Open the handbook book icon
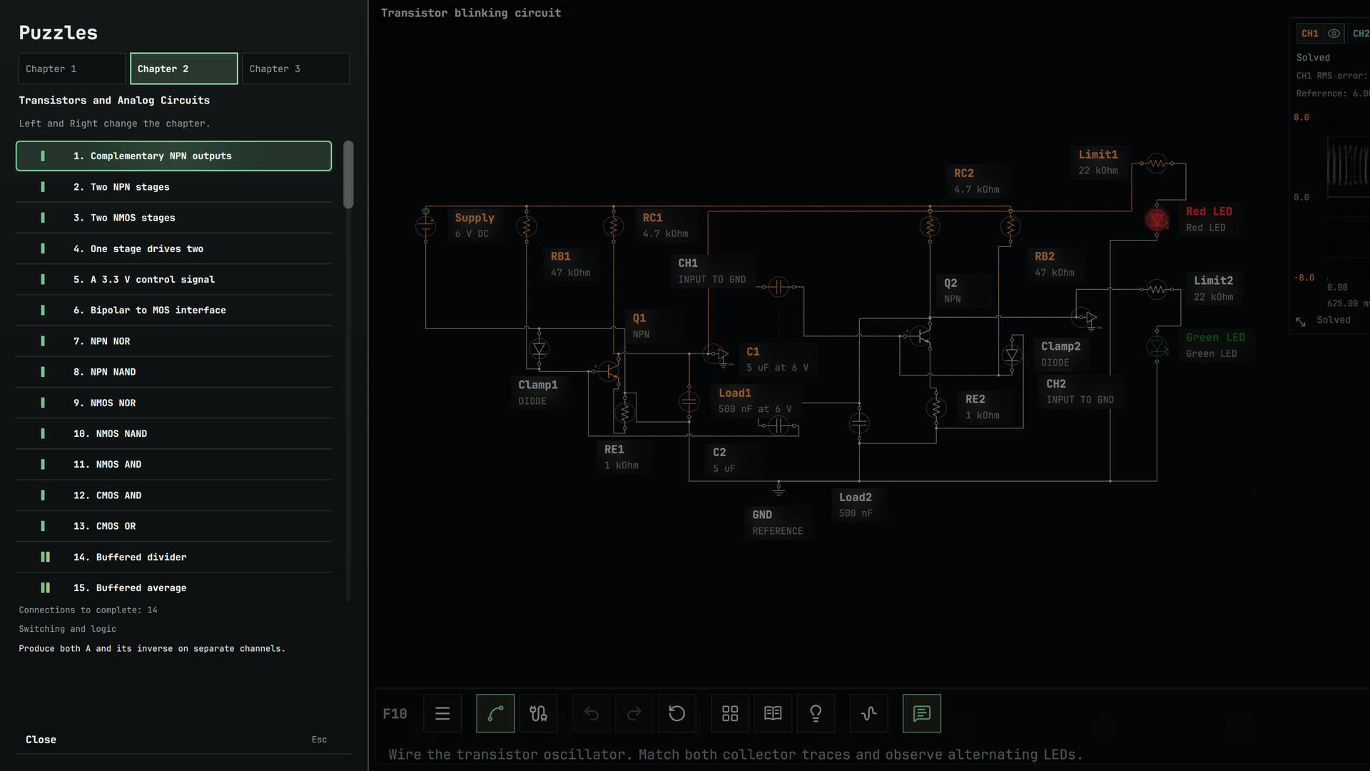The image size is (1370, 771). (x=773, y=713)
